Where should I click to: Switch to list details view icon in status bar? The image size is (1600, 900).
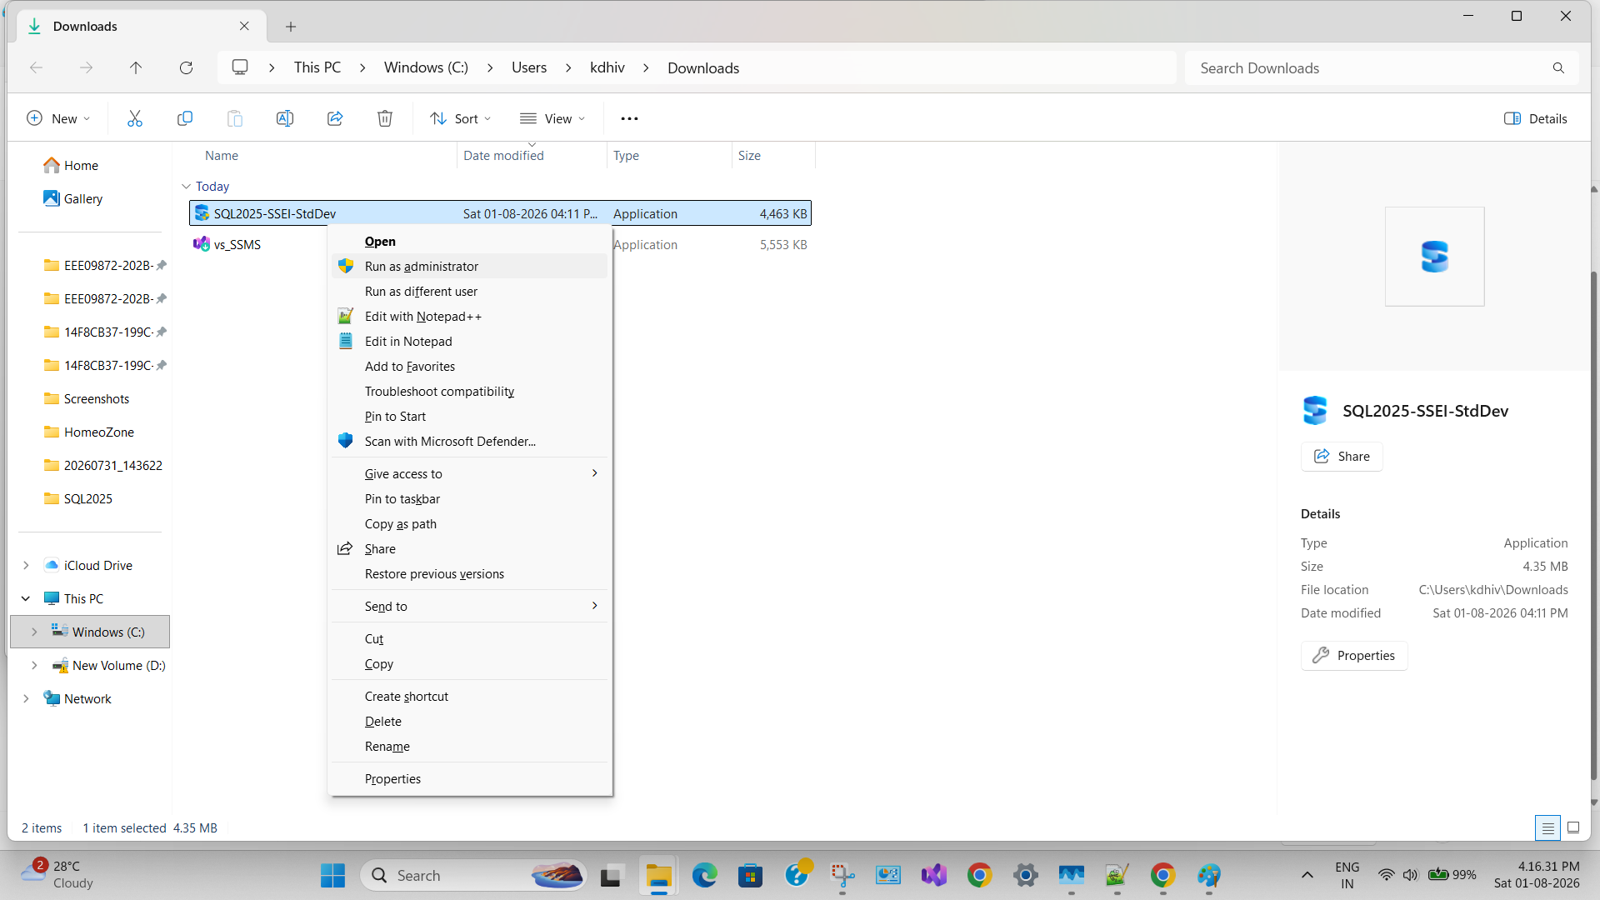tap(1547, 827)
